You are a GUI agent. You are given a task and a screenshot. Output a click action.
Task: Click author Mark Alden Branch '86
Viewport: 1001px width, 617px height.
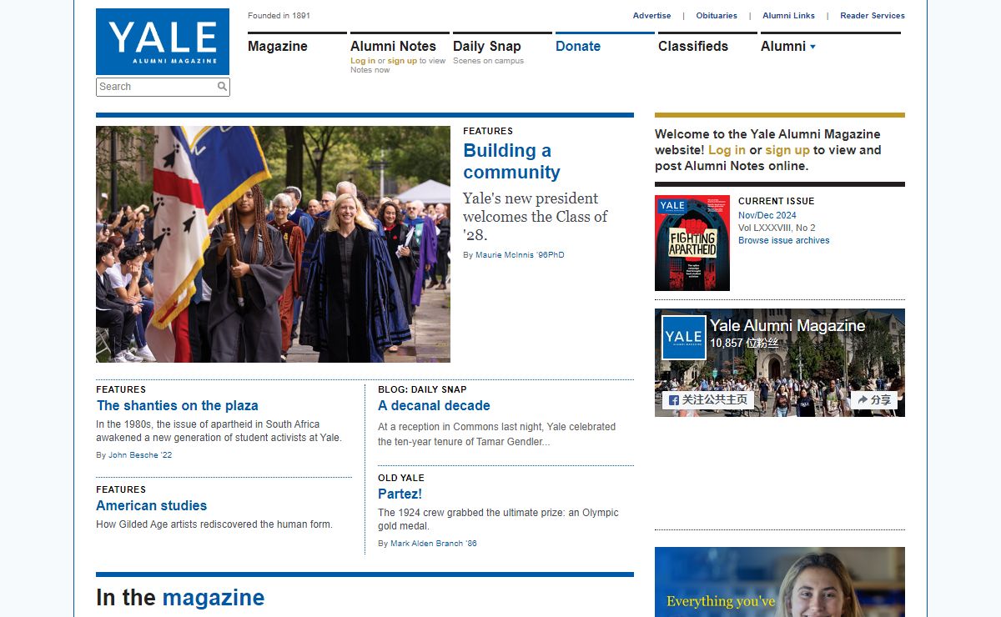tap(434, 544)
